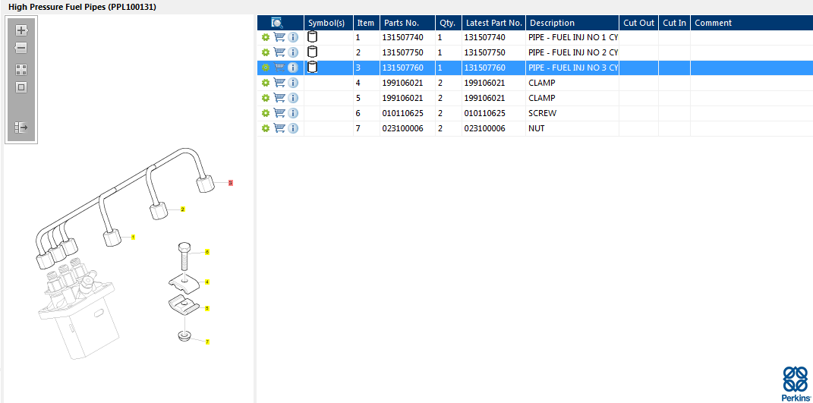This screenshot has height=403, width=813.
Task: Click Latest Part No. 023100006 cell
Action: coord(493,128)
